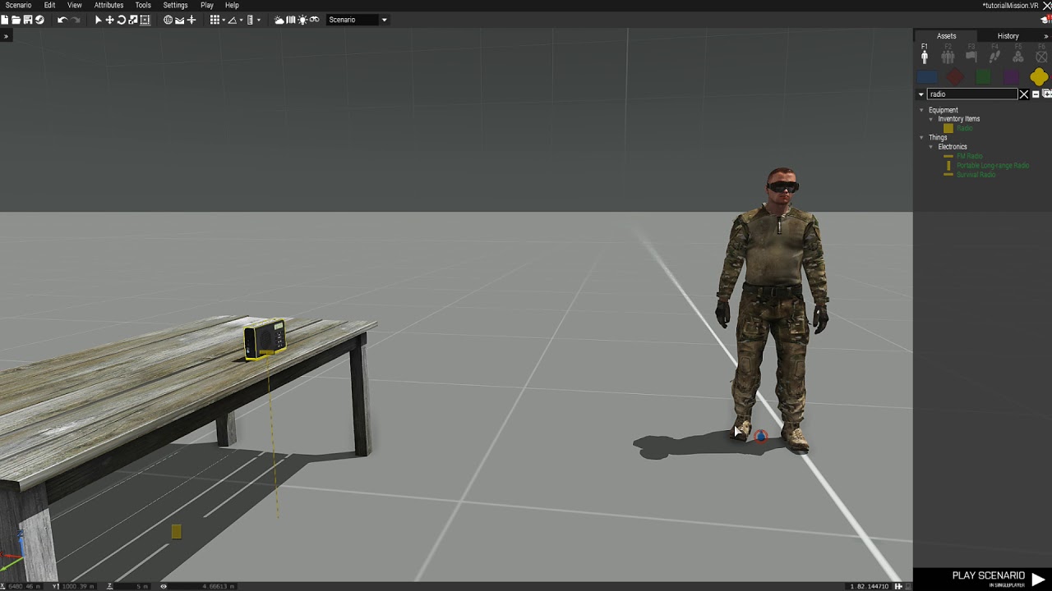Clear the radio search text
This screenshot has height=591, width=1052.
click(x=1024, y=94)
